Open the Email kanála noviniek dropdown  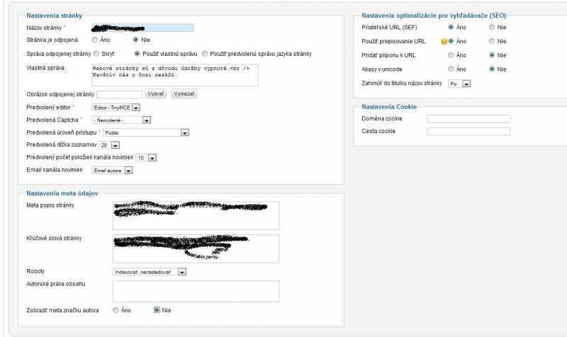click(x=116, y=170)
